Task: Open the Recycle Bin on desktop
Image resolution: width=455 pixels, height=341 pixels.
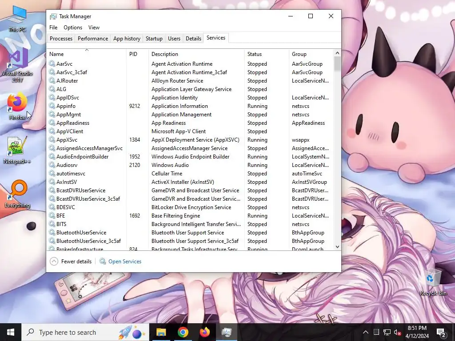Action: 433,282
